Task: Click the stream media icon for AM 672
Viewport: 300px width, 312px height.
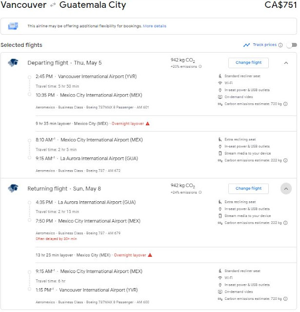Action: coord(220,154)
